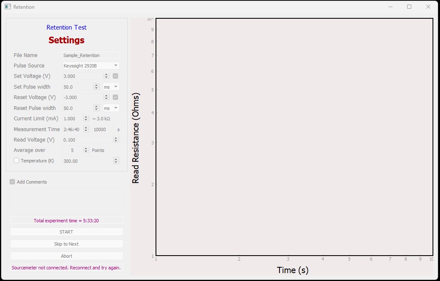This screenshot has width=440, height=281.
Task: Decrease Current Limit with down arrow
Action: pyautogui.click(x=86, y=120)
